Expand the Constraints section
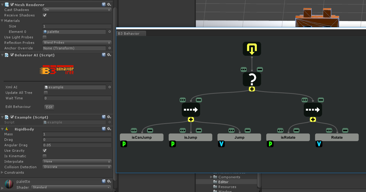This screenshot has width=366, height=192. [x=2, y=172]
